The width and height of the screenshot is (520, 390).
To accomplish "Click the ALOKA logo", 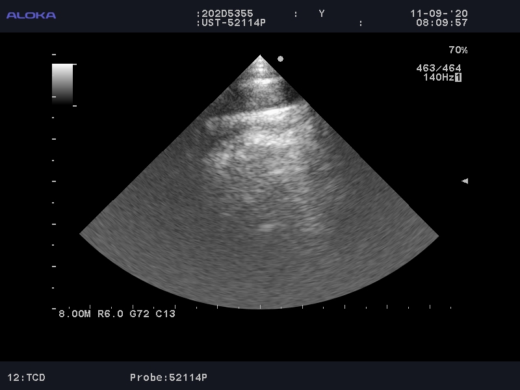I will [x=31, y=15].
